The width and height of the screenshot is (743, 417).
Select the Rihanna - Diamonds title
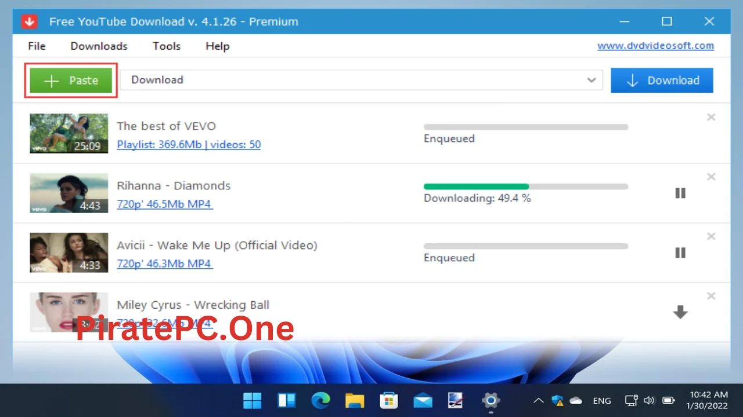(174, 186)
